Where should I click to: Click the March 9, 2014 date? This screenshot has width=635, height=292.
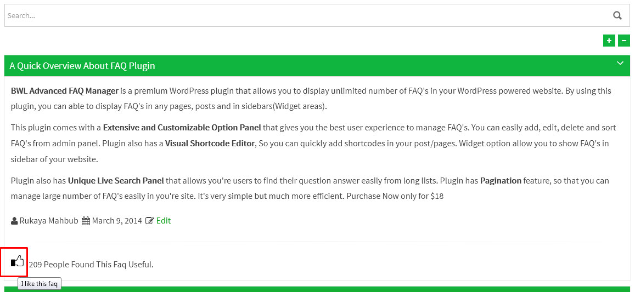[x=116, y=221]
